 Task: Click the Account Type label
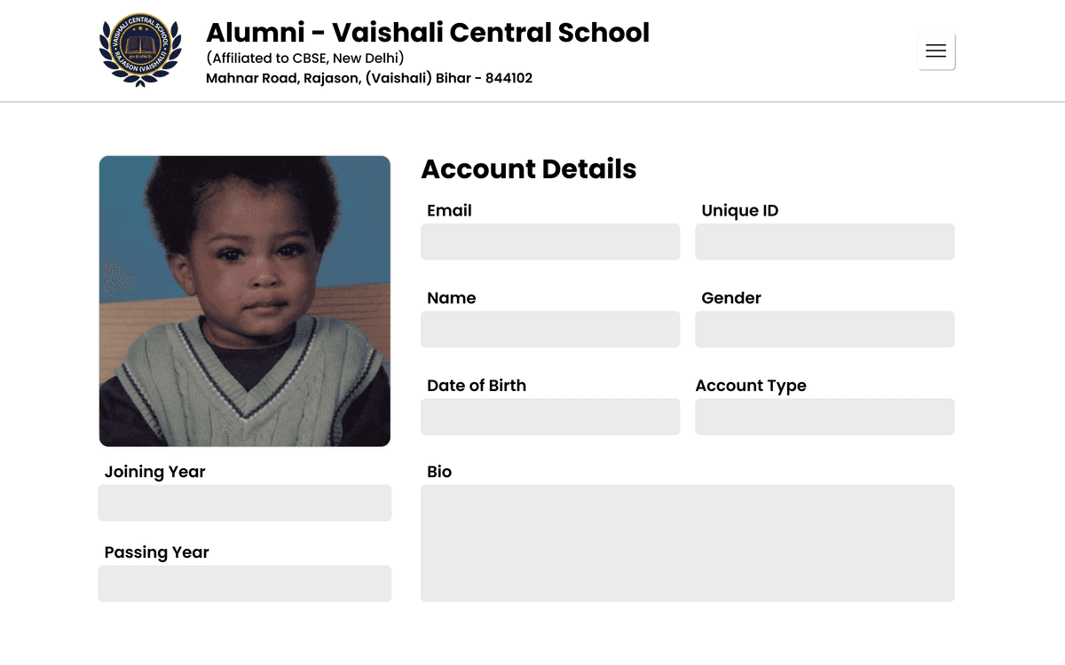(751, 386)
